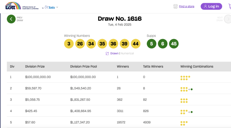Click the disabled Next Draw arrow
The width and height of the screenshot is (231, 128).
(x=228, y=19)
